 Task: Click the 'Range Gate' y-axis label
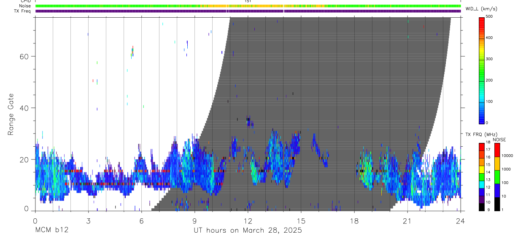click(11, 115)
